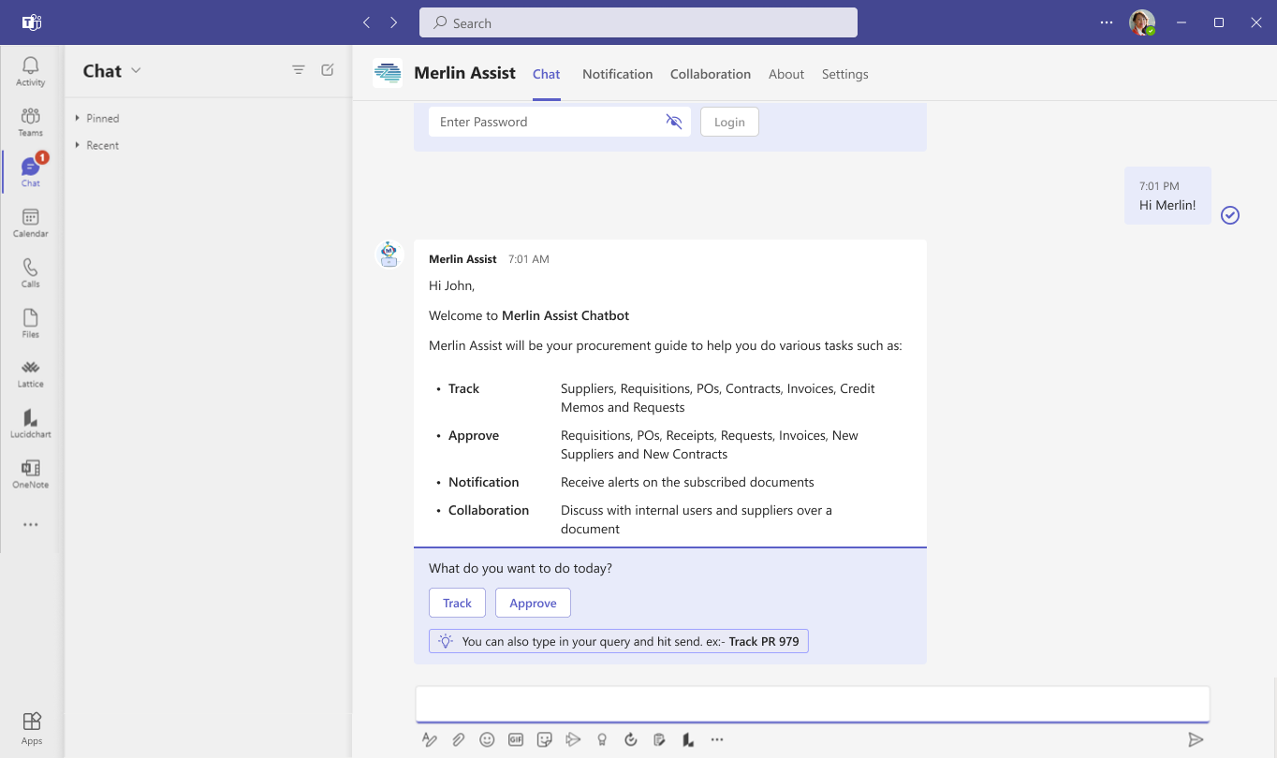The image size is (1277, 758).
Task: Click the 'Hi Merlin!' sent message
Action: (1167, 196)
